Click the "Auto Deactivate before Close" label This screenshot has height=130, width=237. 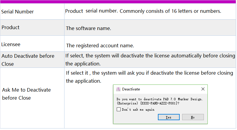pyautogui.click(x=28, y=60)
